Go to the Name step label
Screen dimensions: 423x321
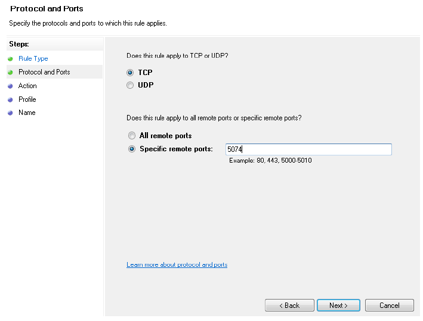(x=27, y=113)
